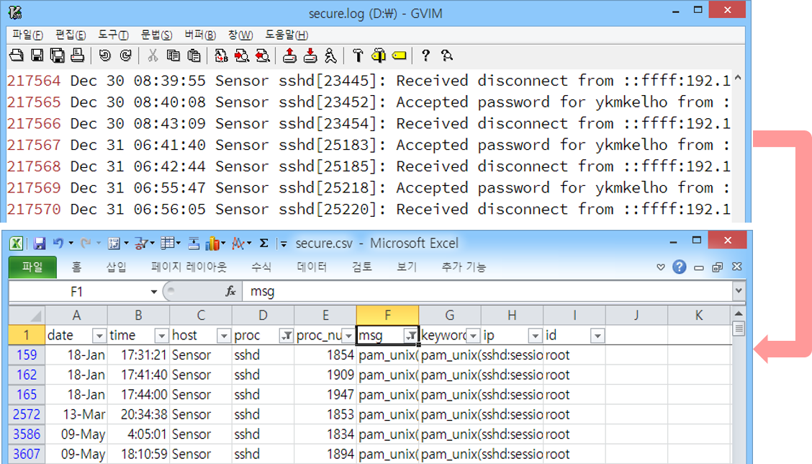
Task: Open Excel Help with the blue question icon
Action: [x=680, y=267]
